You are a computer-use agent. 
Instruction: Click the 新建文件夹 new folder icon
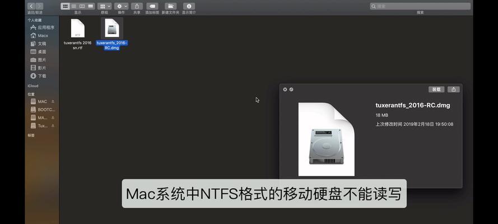tap(170, 6)
